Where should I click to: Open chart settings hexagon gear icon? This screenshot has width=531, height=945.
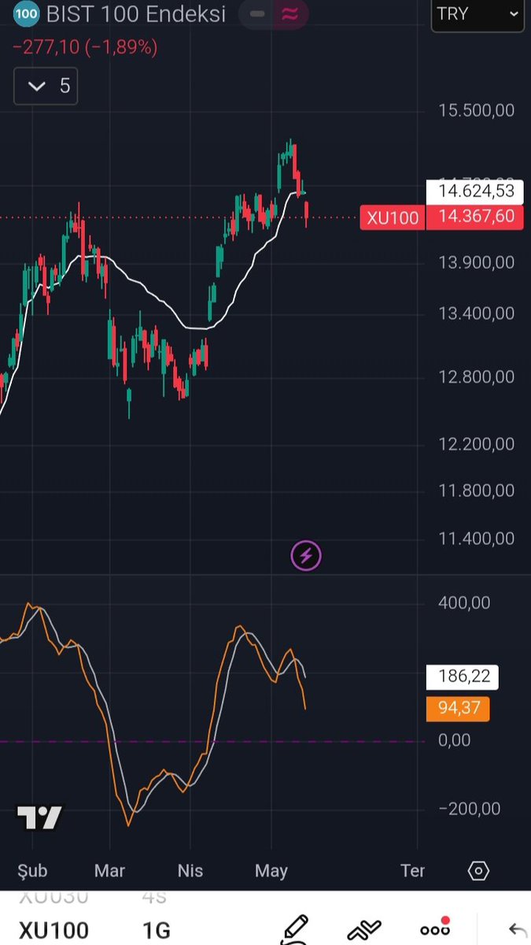(x=478, y=871)
